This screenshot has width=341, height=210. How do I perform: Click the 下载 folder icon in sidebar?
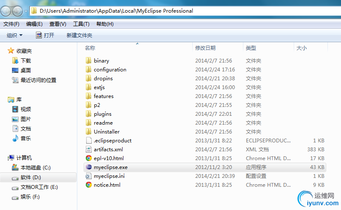pos(15,60)
